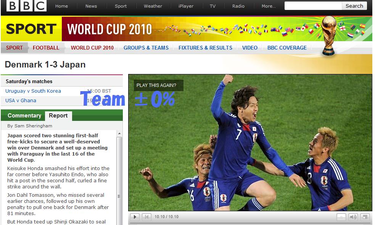Open GROUPS & TEAMS section
The width and height of the screenshot is (375, 225).
[x=146, y=48]
